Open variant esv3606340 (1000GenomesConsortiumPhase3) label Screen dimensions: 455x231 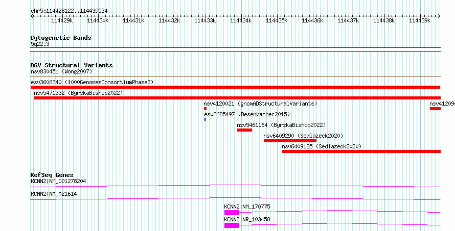(92, 82)
